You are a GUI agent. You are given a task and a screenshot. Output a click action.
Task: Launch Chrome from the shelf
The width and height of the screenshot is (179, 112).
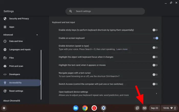(85, 108)
